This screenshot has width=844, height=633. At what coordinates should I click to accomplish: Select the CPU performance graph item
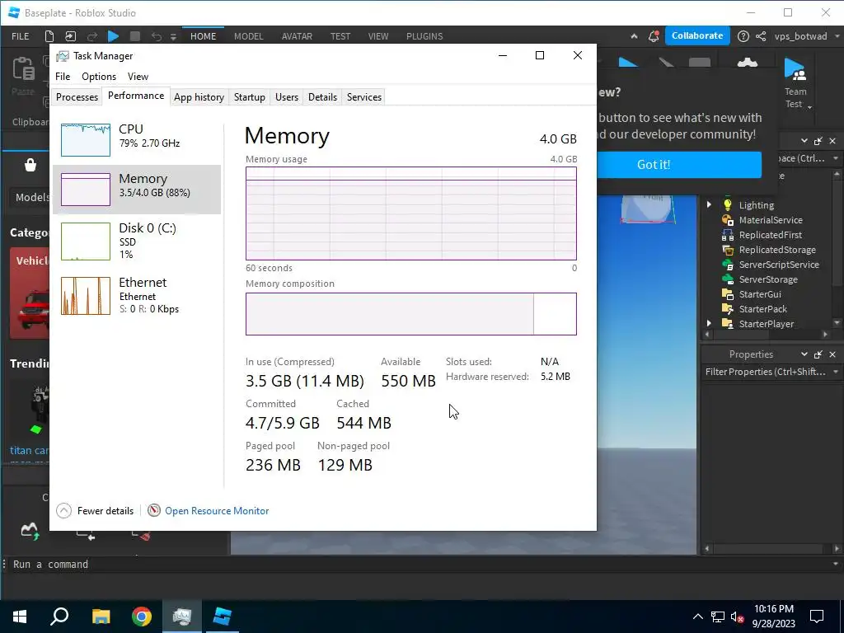tap(137, 139)
